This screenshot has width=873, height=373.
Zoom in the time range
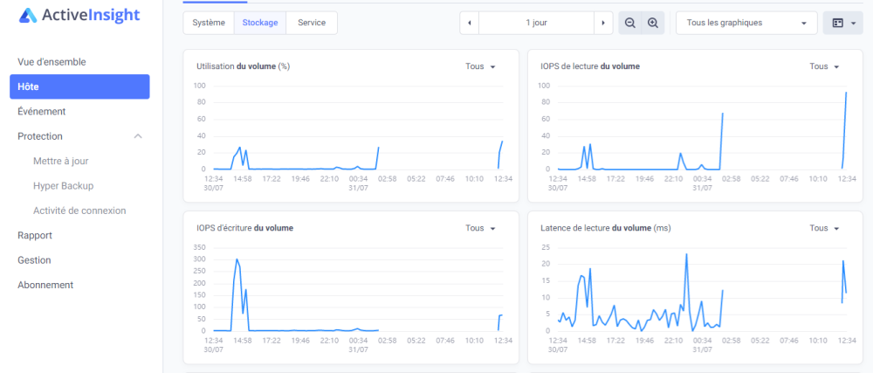point(653,23)
